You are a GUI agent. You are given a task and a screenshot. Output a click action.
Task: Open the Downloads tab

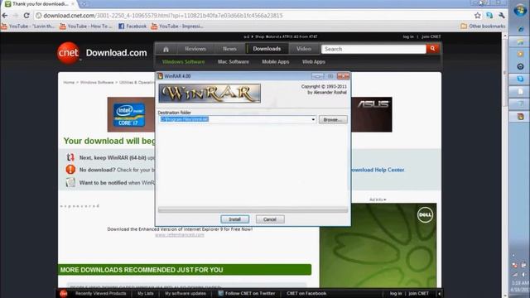pyautogui.click(x=267, y=49)
